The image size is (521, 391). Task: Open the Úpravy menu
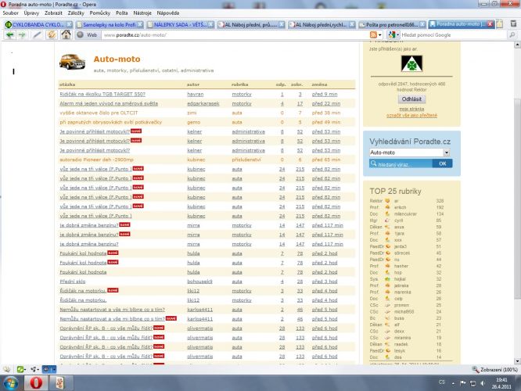point(31,13)
